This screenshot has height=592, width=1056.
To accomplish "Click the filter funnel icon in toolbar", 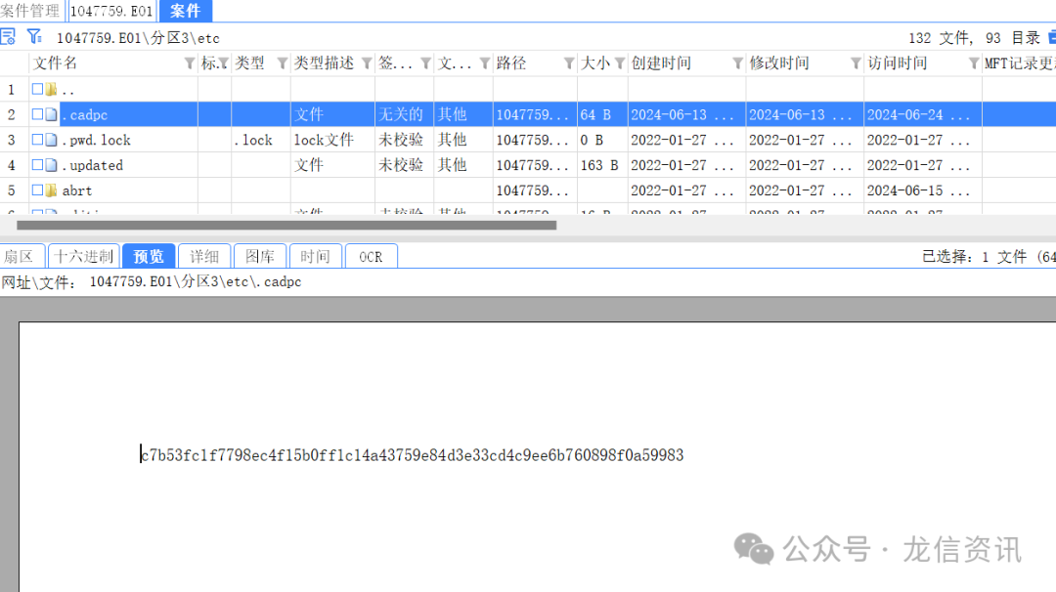I will click(x=34, y=37).
